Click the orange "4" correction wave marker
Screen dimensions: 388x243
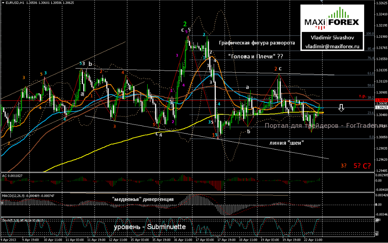pyautogui.click(x=124, y=73)
